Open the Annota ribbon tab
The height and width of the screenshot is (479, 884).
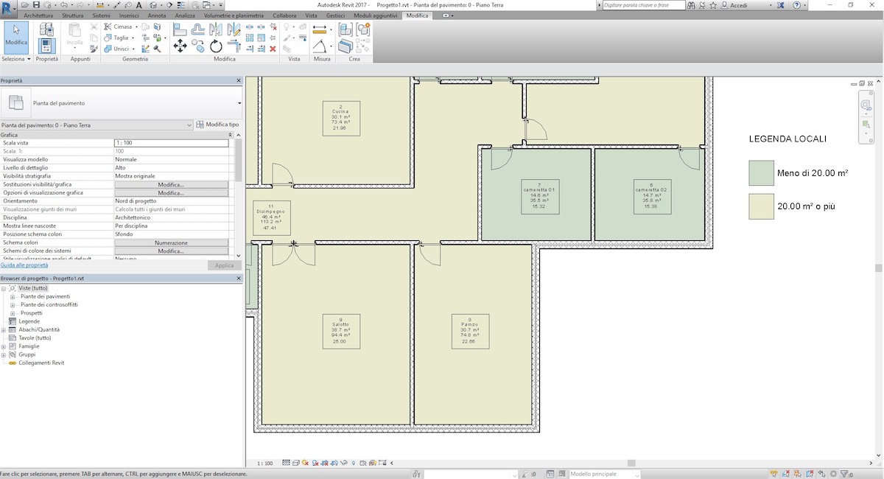[157, 15]
